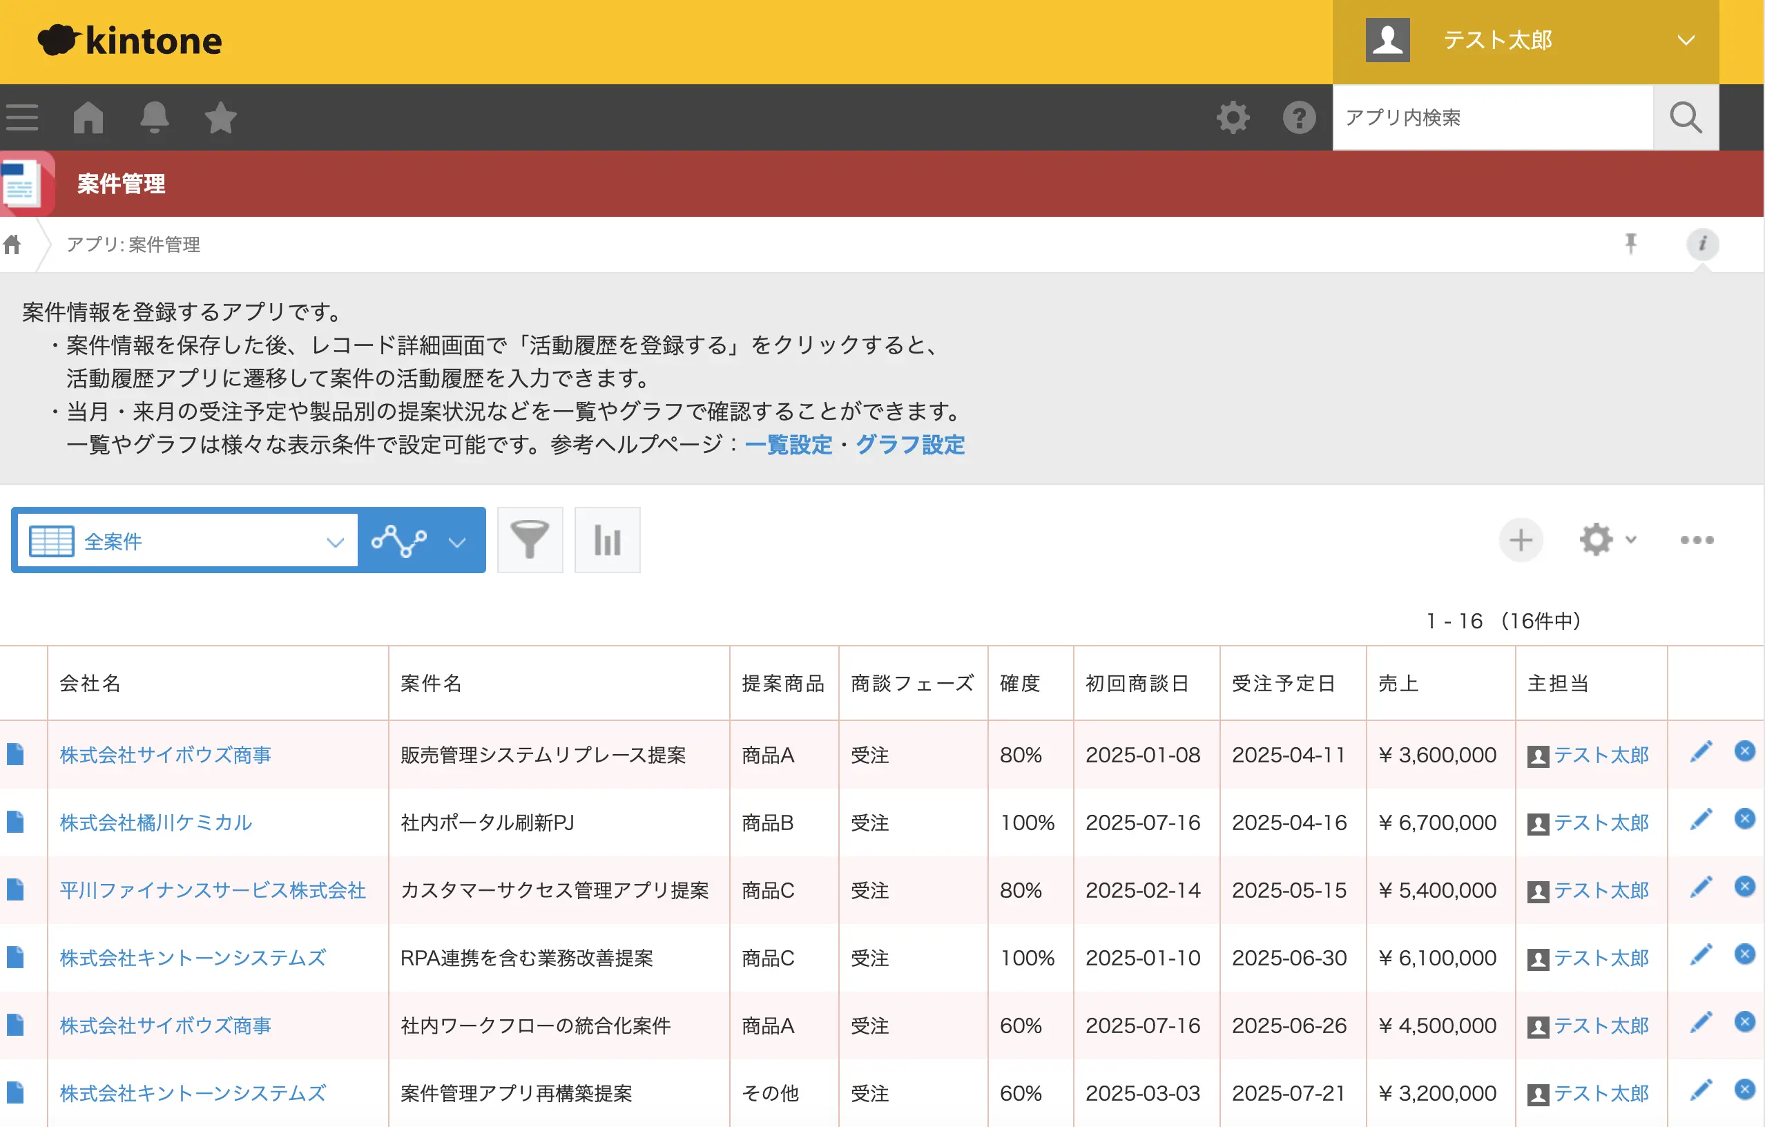Image resolution: width=1765 pixels, height=1127 pixels.
Task: Click breadcrumb アプリ: 案件管理
Action: (x=133, y=244)
